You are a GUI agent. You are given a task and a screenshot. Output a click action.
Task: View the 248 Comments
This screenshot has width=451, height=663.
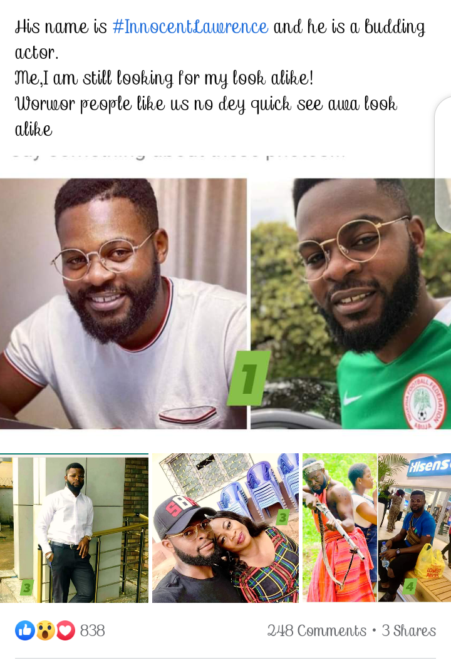pos(317,630)
